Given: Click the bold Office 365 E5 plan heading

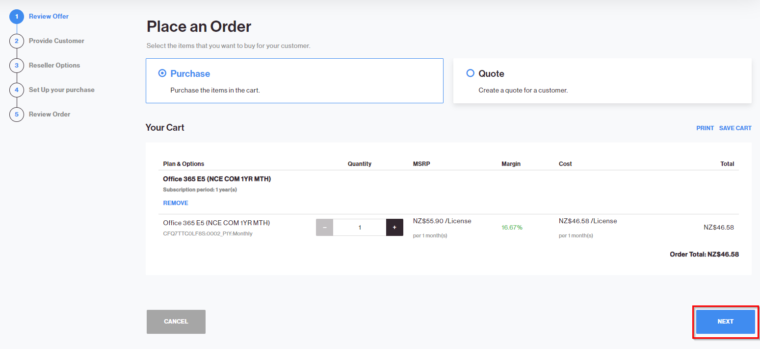Looking at the screenshot, I should pos(217,179).
